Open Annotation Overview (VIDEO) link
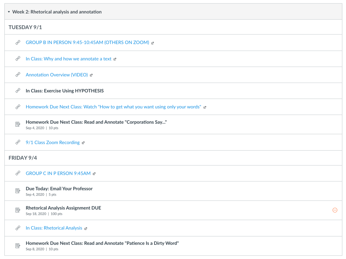Screen dimensions: 346x259 pyautogui.click(x=56, y=75)
